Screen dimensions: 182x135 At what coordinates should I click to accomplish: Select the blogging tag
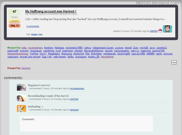point(34,34)
